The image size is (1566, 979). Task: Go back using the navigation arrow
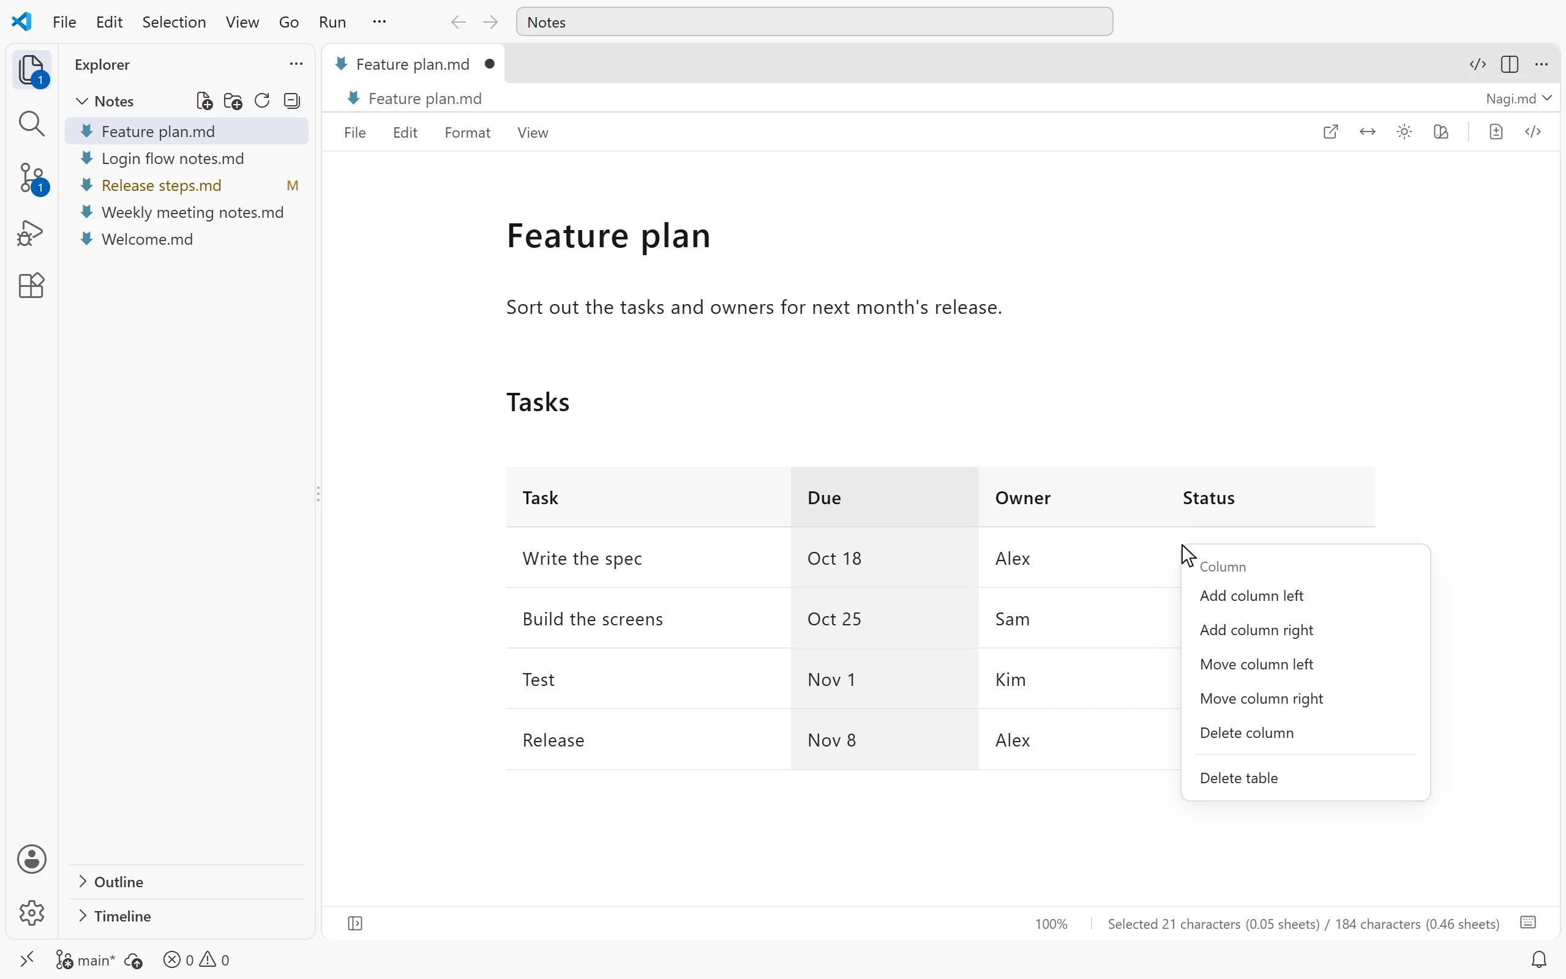[458, 22]
